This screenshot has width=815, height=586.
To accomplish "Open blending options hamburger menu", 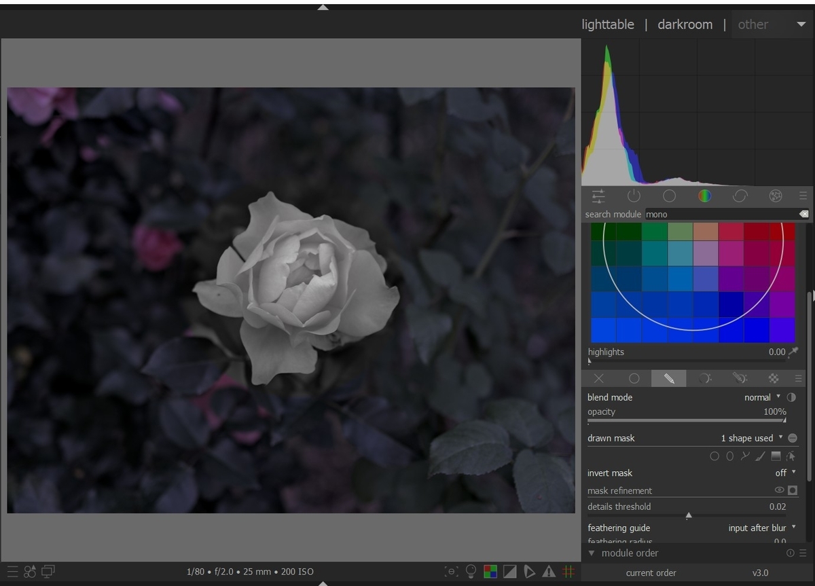I will point(799,378).
